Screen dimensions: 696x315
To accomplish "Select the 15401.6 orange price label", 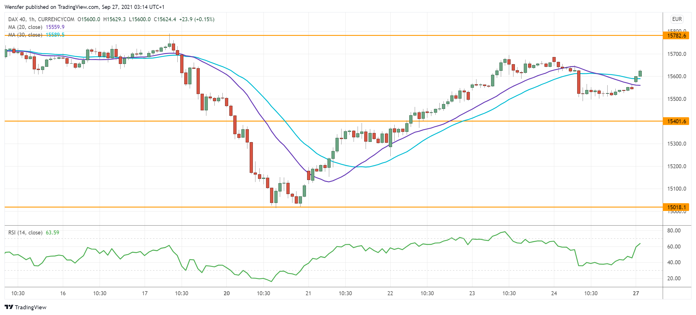I will tap(676, 121).
